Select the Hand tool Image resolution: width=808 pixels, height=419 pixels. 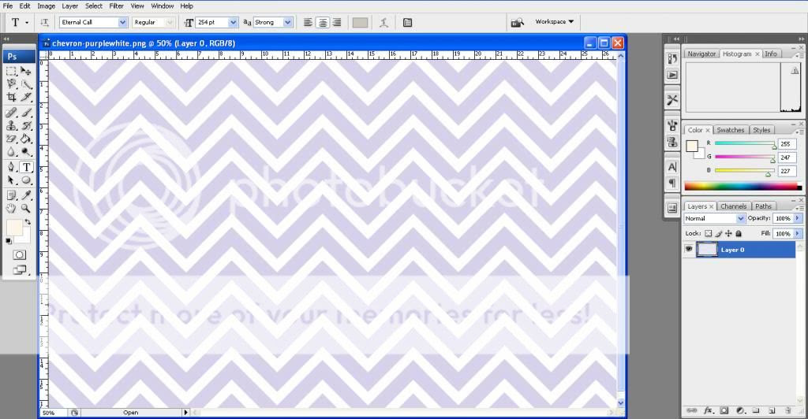11,209
